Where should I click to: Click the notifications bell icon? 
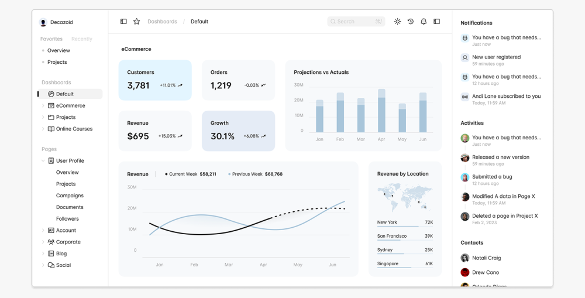pyautogui.click(x=424, y=22)
